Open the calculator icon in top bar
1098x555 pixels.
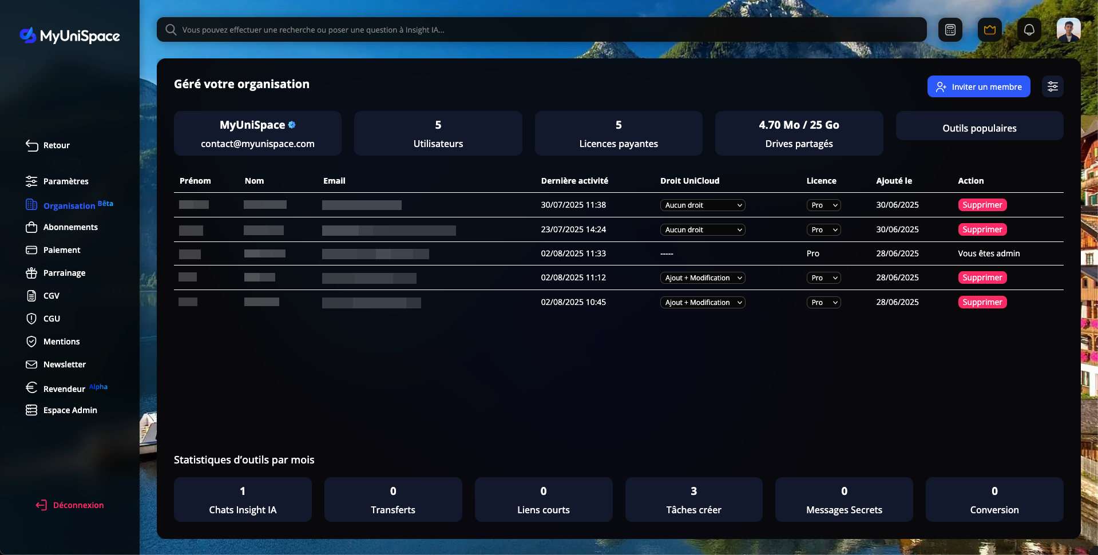click(950, 30)
